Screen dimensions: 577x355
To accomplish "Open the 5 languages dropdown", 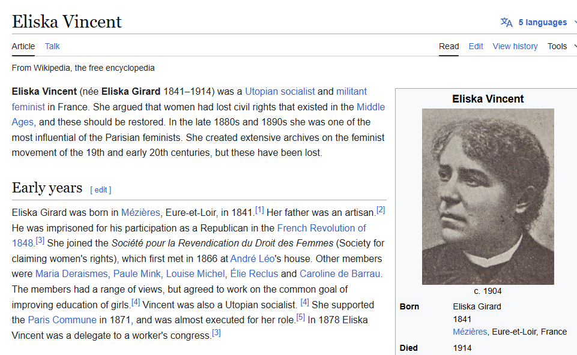I will point(542,22).
